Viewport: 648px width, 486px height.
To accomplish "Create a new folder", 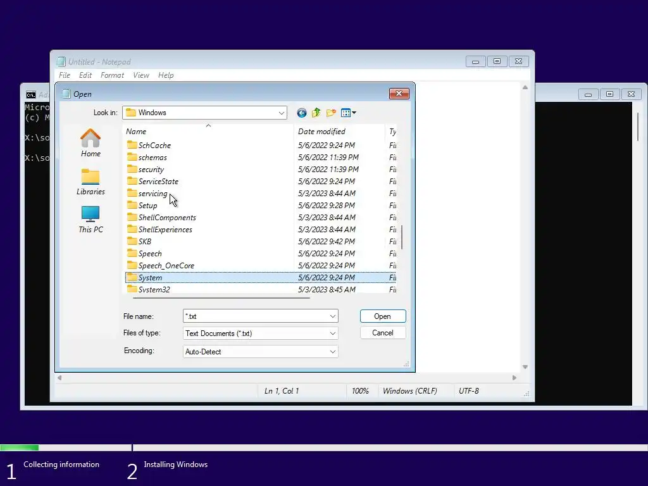I will click(x=331, y=113).
